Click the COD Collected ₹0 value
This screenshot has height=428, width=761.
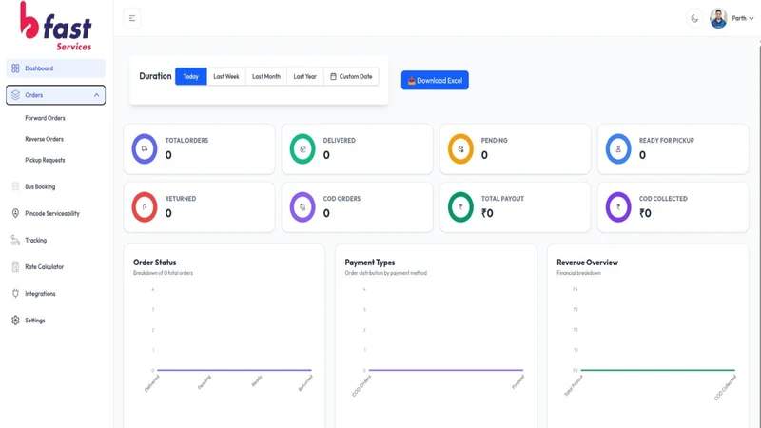point(645,213)
